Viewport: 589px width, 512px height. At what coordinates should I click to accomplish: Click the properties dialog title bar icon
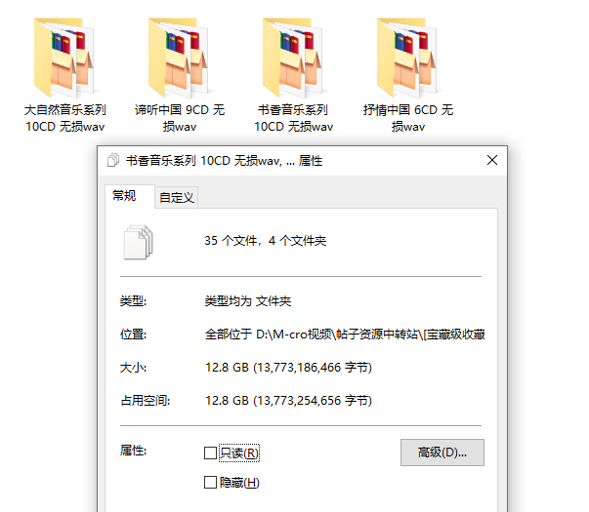(112, 161)
